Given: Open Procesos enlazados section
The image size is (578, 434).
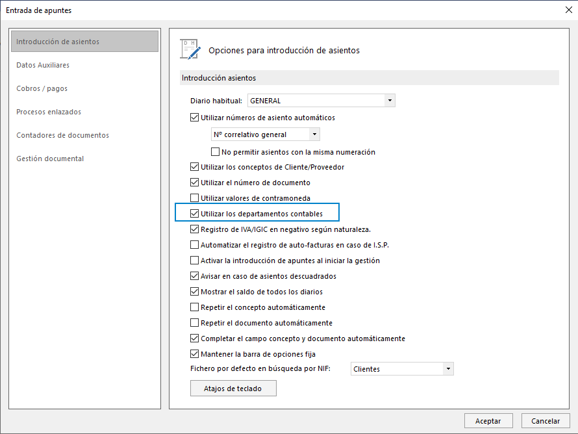Looking at the screenshot, I should point(49,112).
